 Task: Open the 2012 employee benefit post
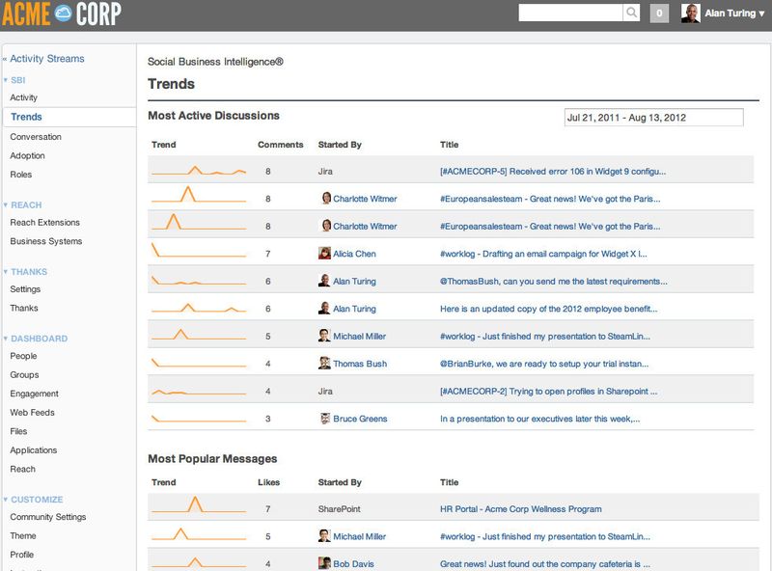pos(549,309)
